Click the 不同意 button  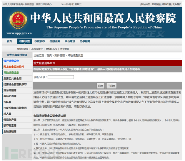point(111,86)
